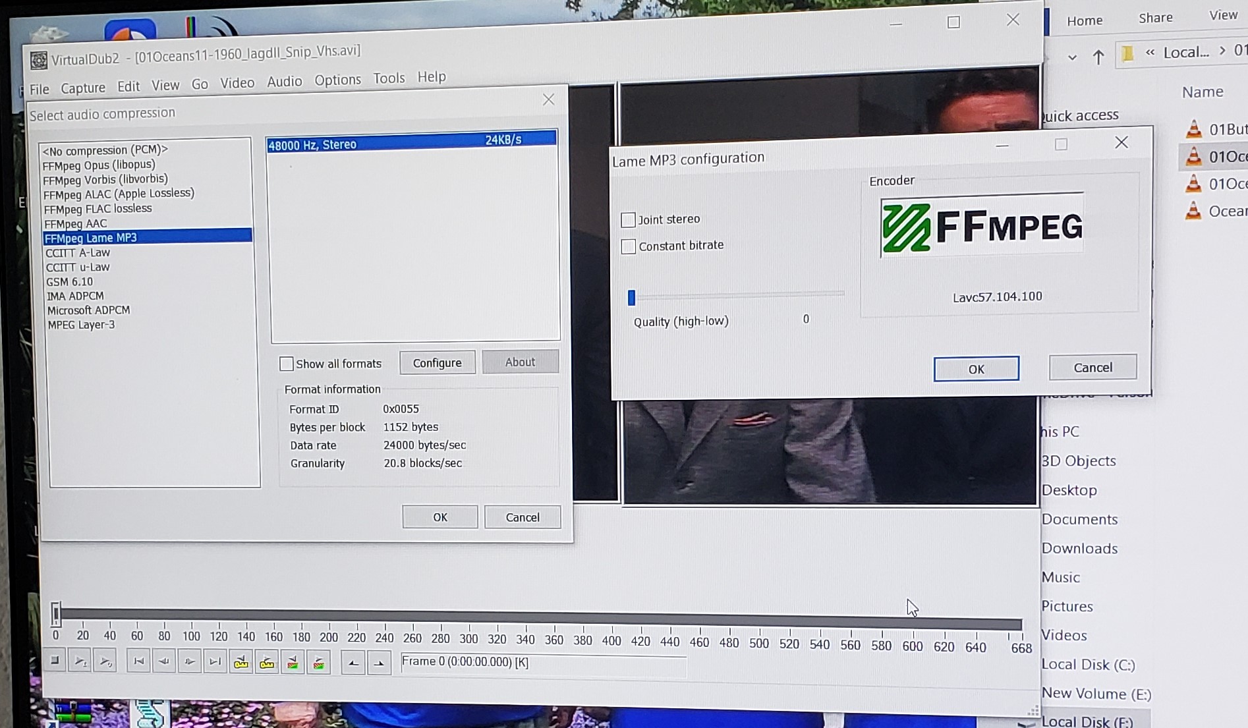1248x728 pixels.
Task: Start output playback from the toolbar
Action: [105, 661]
